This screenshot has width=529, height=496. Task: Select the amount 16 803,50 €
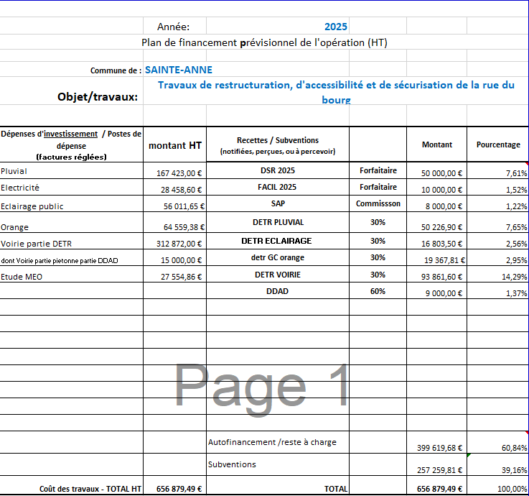pos(441,244)
